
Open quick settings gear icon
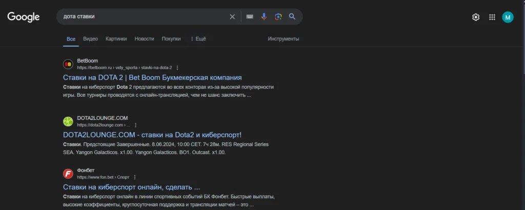tap(476, 17)
